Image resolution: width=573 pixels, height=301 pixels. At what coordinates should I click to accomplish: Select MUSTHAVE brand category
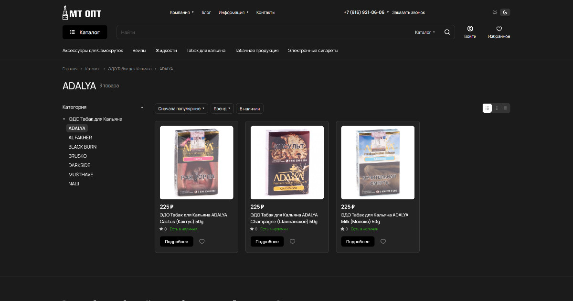pos(81,175)
